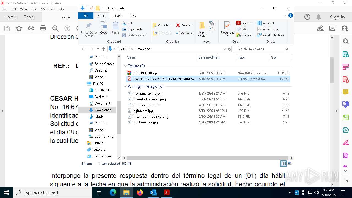Click Select none in Explorer ribbon
This screenshot has height=198, width=352.
(x=268, y=29)
